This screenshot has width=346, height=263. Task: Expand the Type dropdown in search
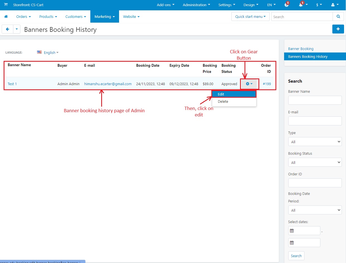click(x=315, y=142)
